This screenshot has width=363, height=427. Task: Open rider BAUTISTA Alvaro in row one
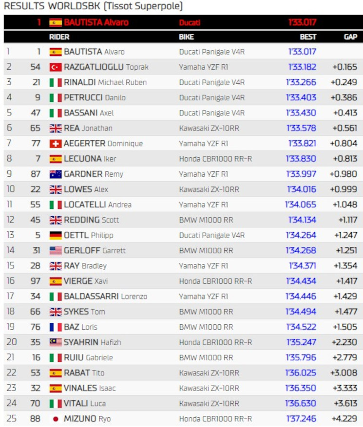[95, 52]
